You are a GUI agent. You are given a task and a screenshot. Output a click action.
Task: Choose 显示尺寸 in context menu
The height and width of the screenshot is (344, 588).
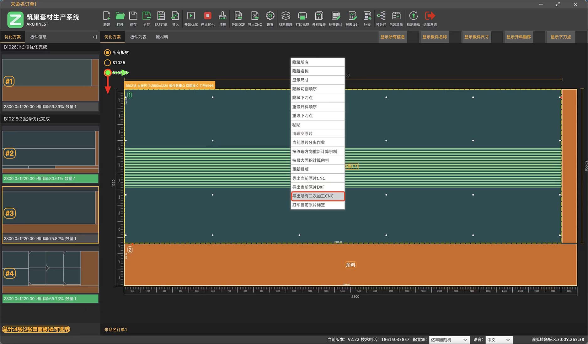click(318, 80)
